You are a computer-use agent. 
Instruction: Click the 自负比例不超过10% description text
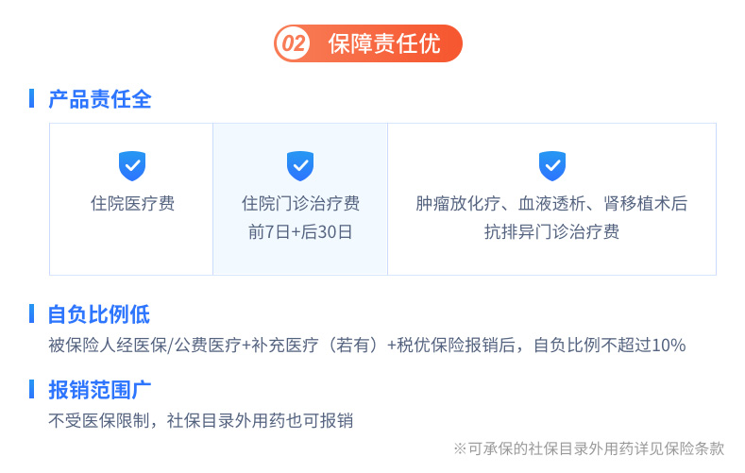(610, 345)
